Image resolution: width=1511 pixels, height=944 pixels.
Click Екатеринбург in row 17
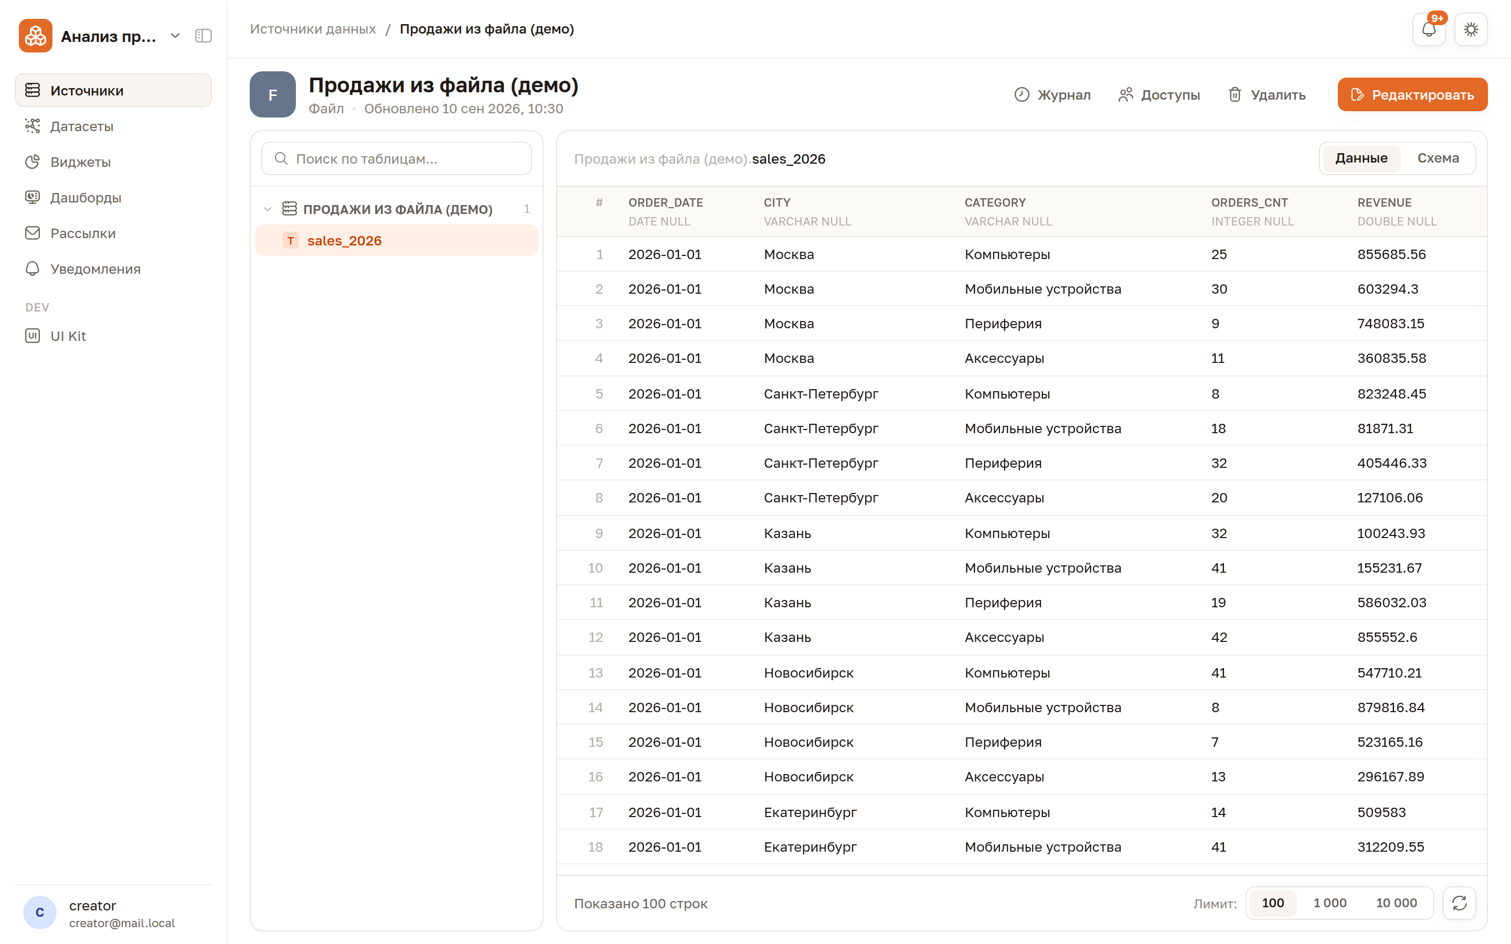click(x=810, y=812)
